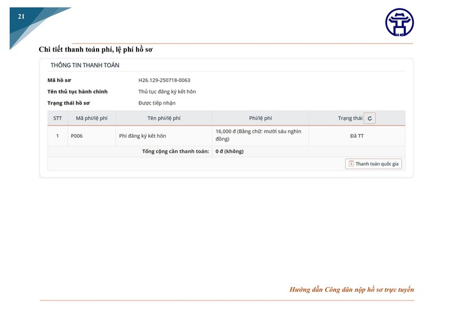Image resolution: width=453 pixels, height=320 pixels.
Task: Click the Hanoi emblem logo
Action: pyautogui.click(x=399, y=23)
